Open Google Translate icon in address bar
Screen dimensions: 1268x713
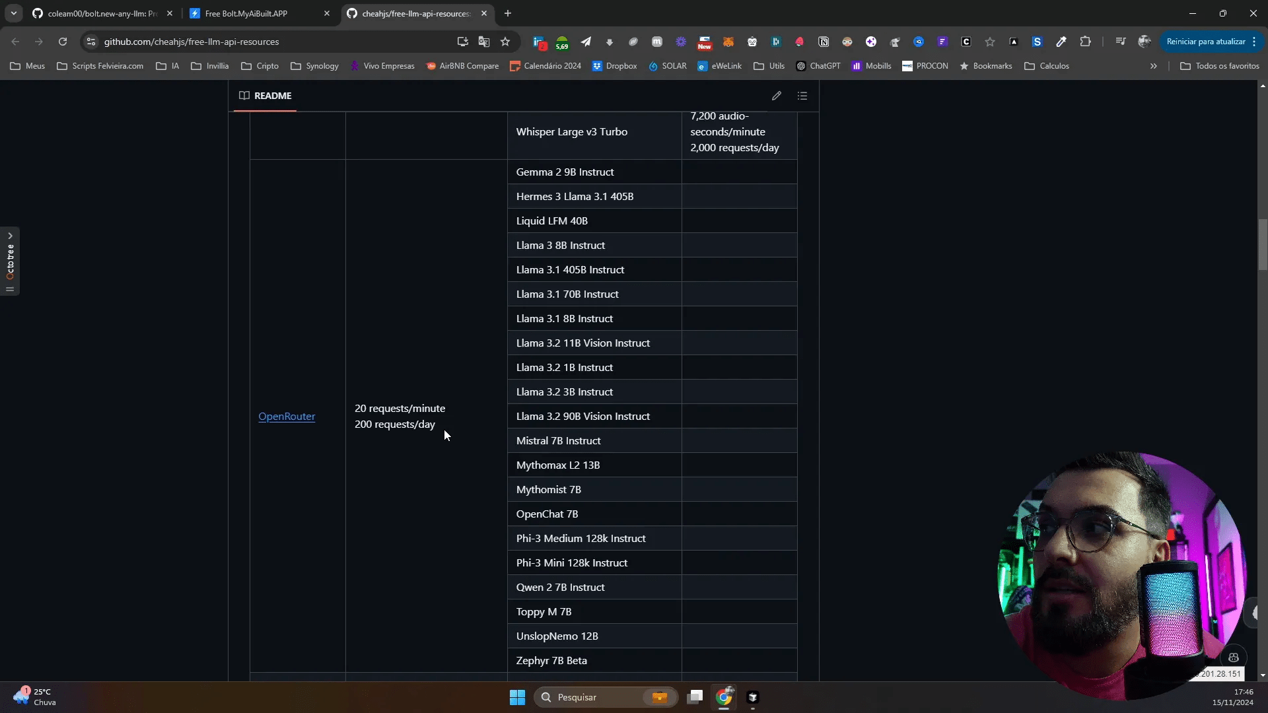tap(484, 42)
